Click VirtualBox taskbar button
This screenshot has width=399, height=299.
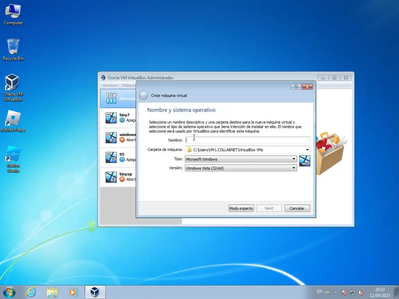pyautogui.click(x=95, y=292)
